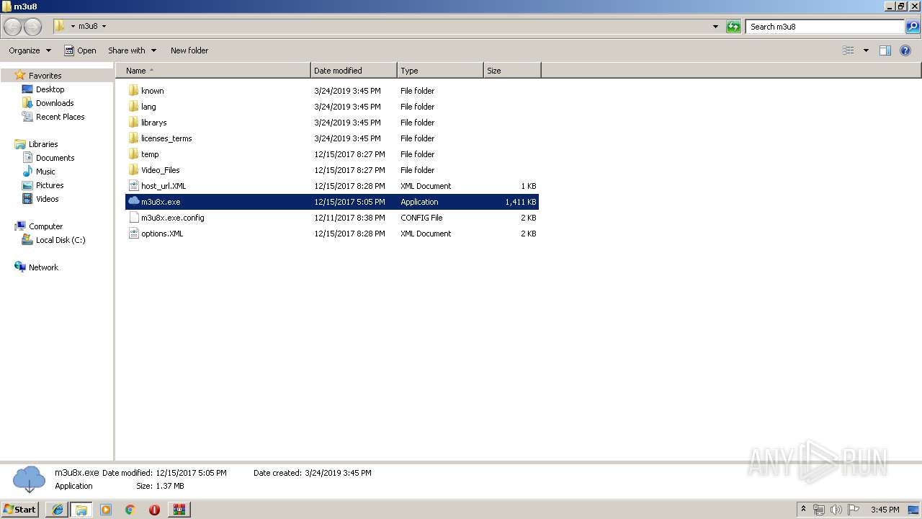The width and height of the screenshot is (922, 519).
Task: Click the New folder button
Action: tap(189, 50)
